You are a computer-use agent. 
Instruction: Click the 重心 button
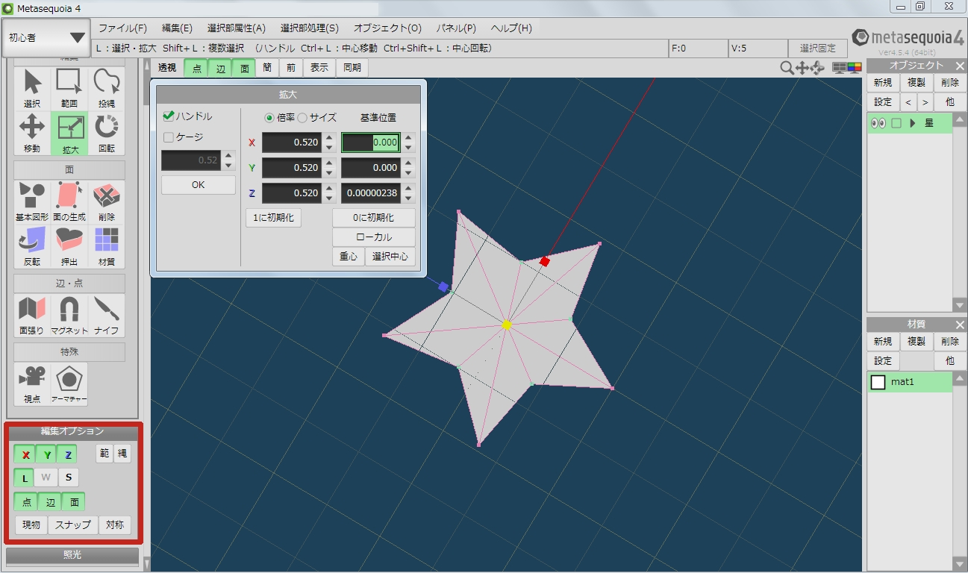[348, 257]
